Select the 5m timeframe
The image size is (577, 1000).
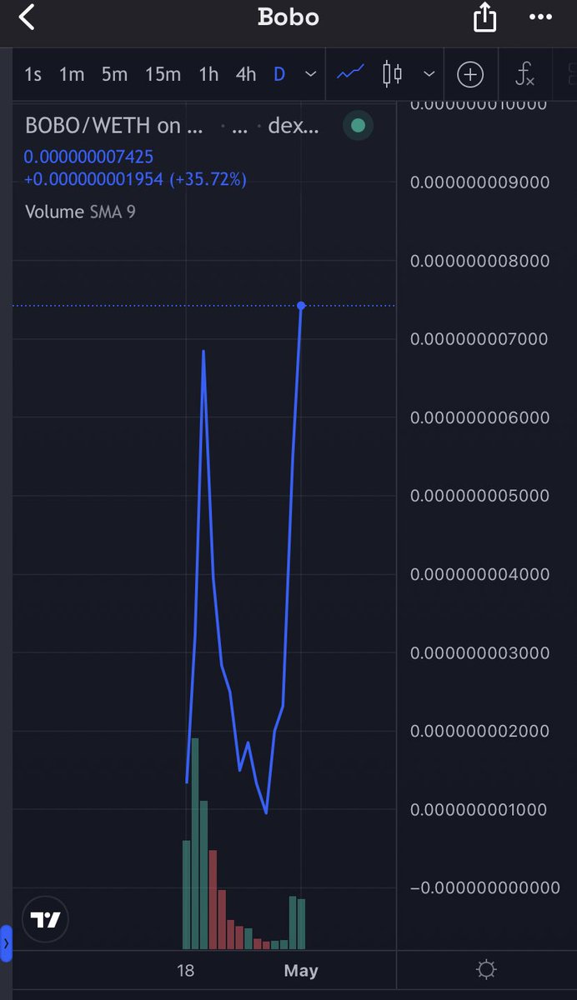point(114,74)
